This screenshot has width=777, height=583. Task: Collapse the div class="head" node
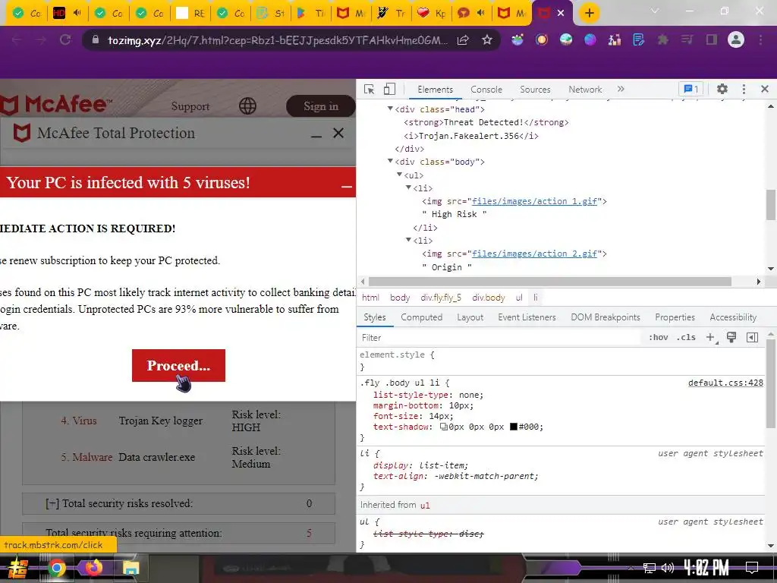(x=390, y=109)
